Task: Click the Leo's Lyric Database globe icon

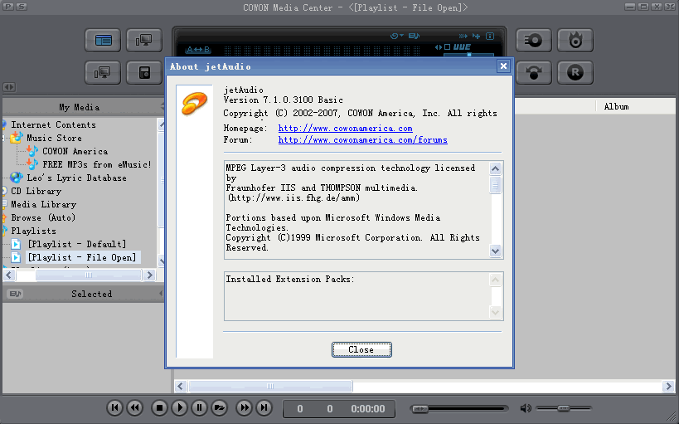Action: (17, 178)
